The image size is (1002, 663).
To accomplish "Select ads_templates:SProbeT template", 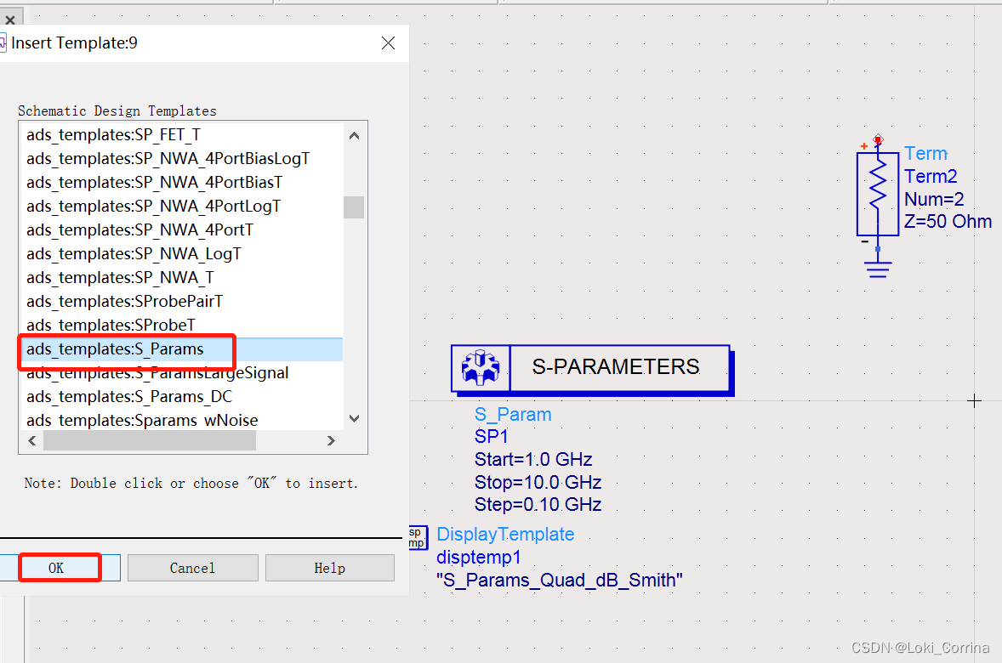I will click(x=181, y=325).
